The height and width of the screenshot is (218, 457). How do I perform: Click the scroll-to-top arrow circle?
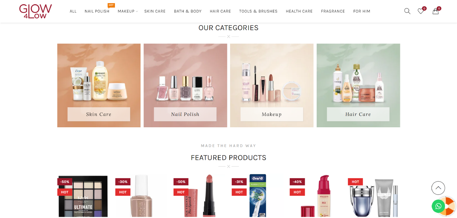click(438, 188)
